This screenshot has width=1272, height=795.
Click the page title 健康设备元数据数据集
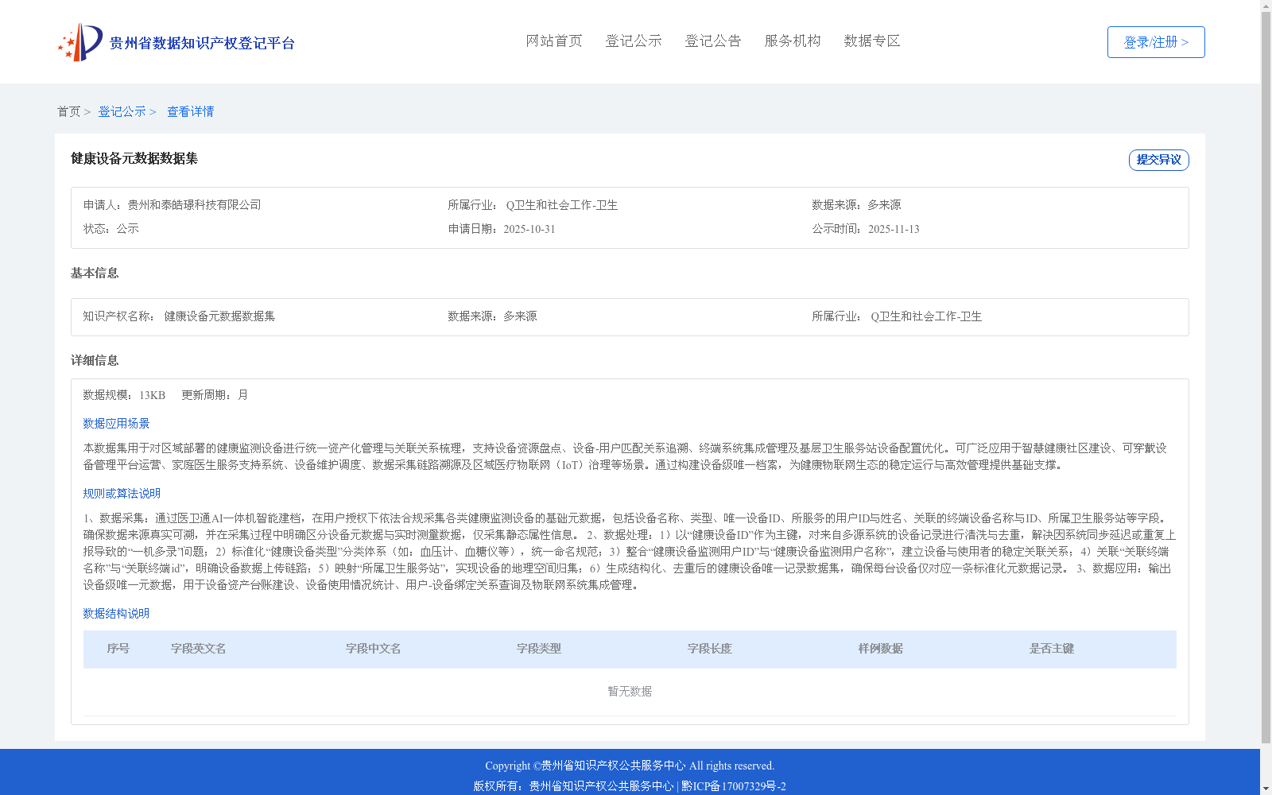point(134,159)
